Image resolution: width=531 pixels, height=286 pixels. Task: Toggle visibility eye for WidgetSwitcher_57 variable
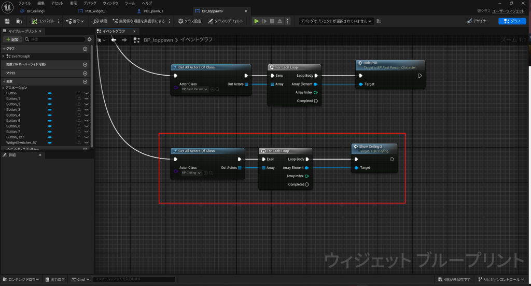point(87,143)
